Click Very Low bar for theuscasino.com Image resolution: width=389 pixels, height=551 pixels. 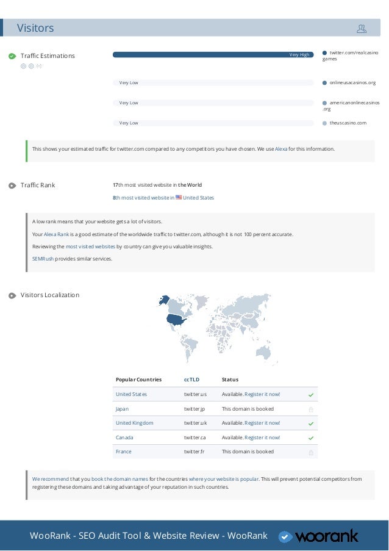pos(213,123)
